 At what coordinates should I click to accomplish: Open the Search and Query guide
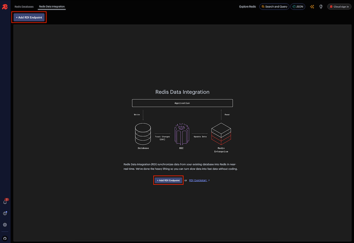274,7
